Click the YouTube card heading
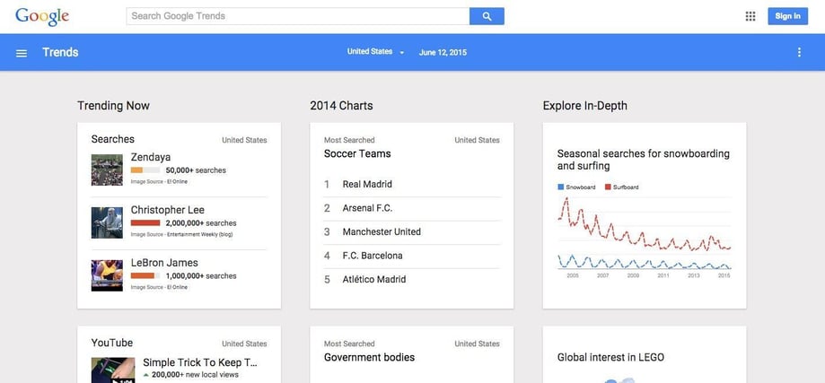825x383 pixels. (112, 343)
